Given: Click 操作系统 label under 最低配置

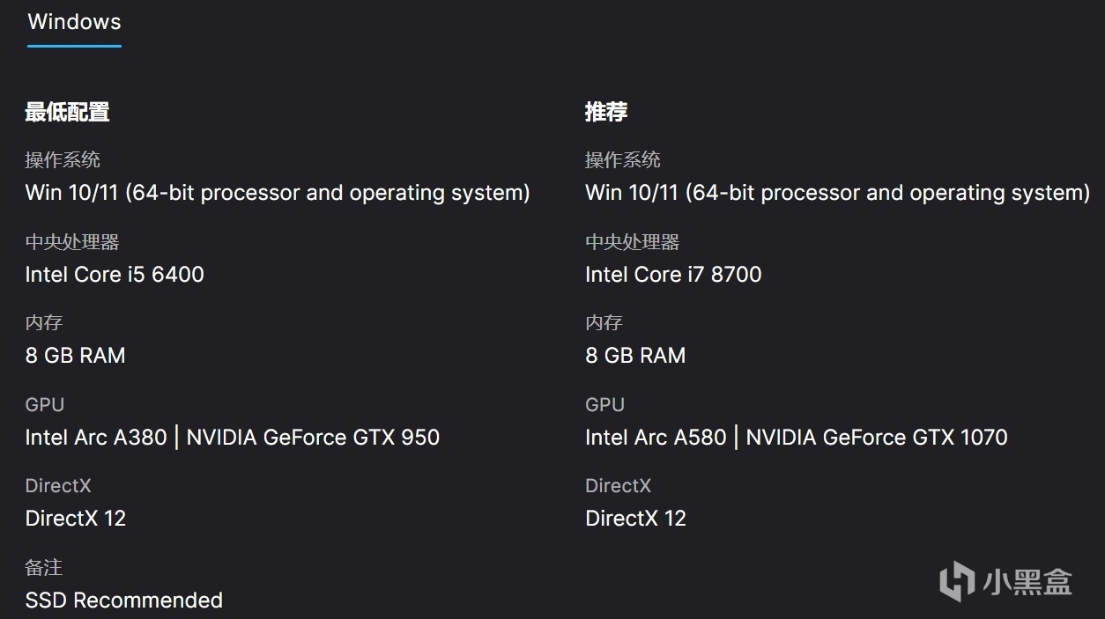Looking at the screenshot, I should (63, 159).
